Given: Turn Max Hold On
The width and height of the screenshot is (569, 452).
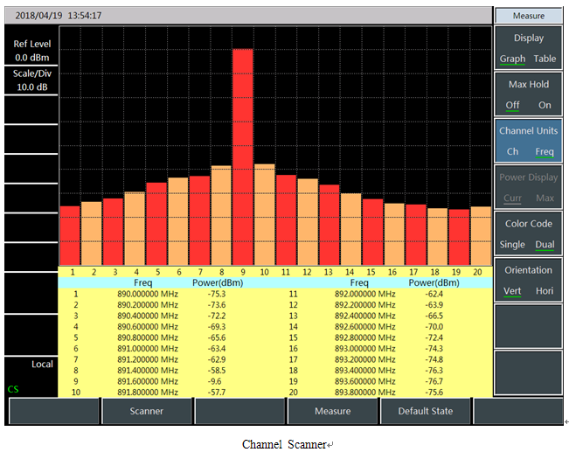Looking at the screenshot, I should pos(545,105).
